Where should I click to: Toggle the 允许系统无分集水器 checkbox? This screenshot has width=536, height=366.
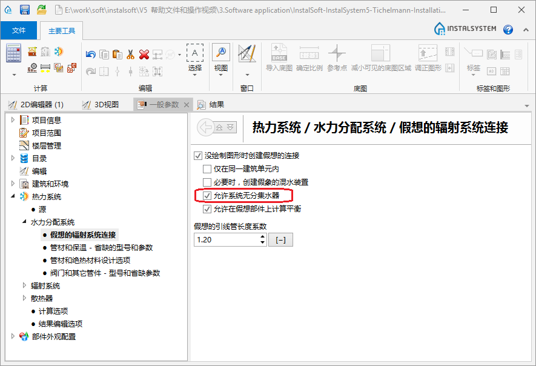207,196
